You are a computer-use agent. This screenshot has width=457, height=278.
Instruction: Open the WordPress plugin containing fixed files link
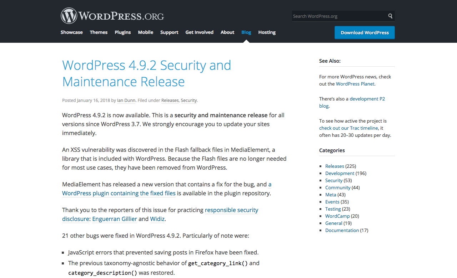(x=119, y=193)
